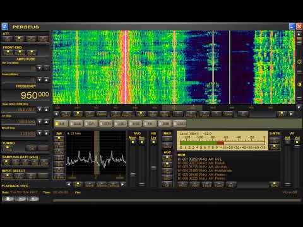Viewport: 303px width, 227px height.
Task: Increase the CF Step value
Action: pyautogui.click(x=46, y=122)
